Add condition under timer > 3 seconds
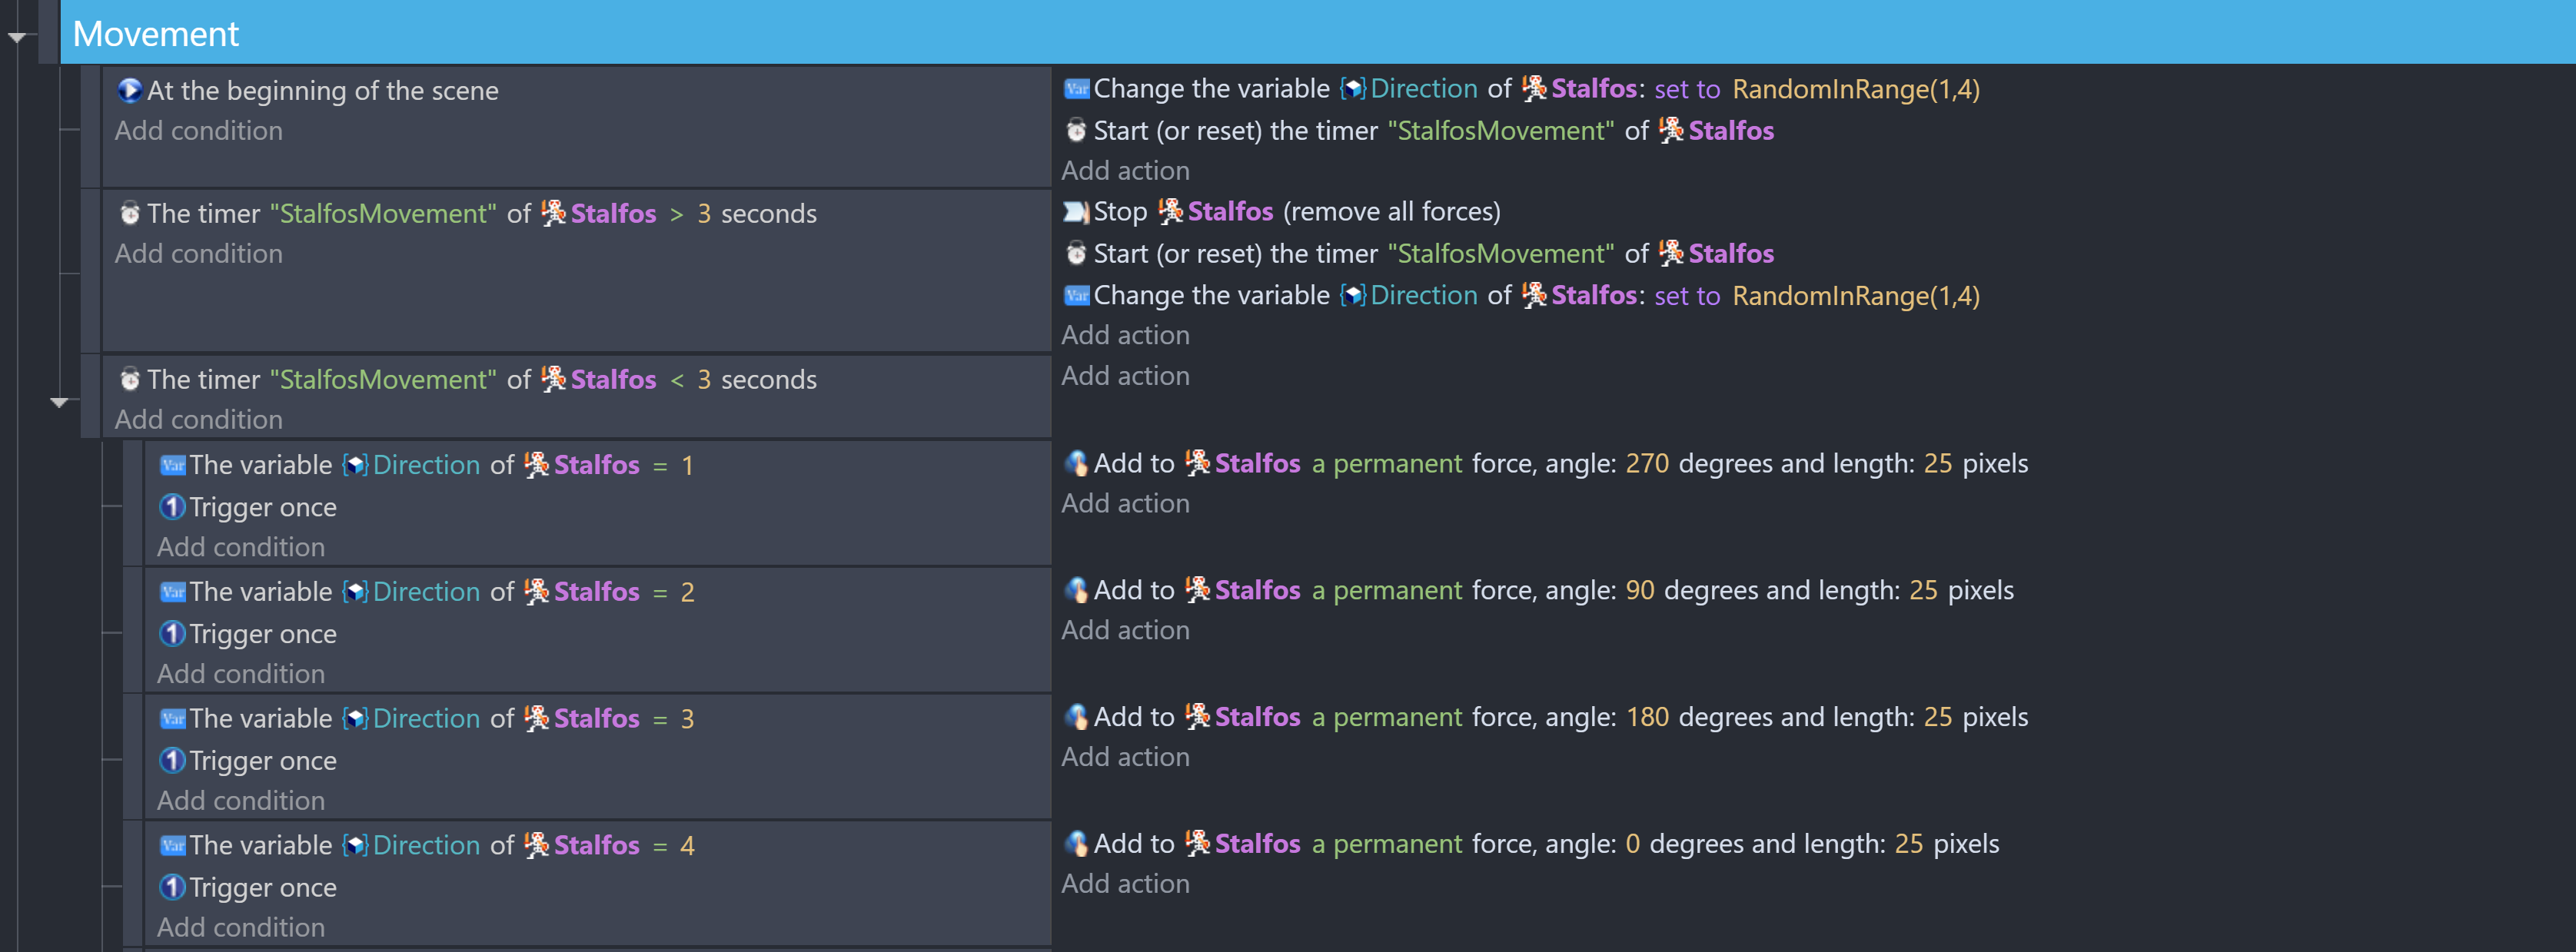The image size is (2576, 952). click(x=198, y=254)
